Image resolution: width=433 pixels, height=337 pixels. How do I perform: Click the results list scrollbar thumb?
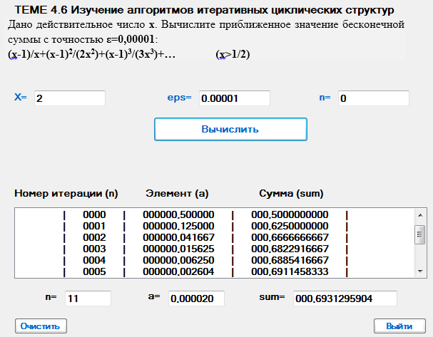419,234
